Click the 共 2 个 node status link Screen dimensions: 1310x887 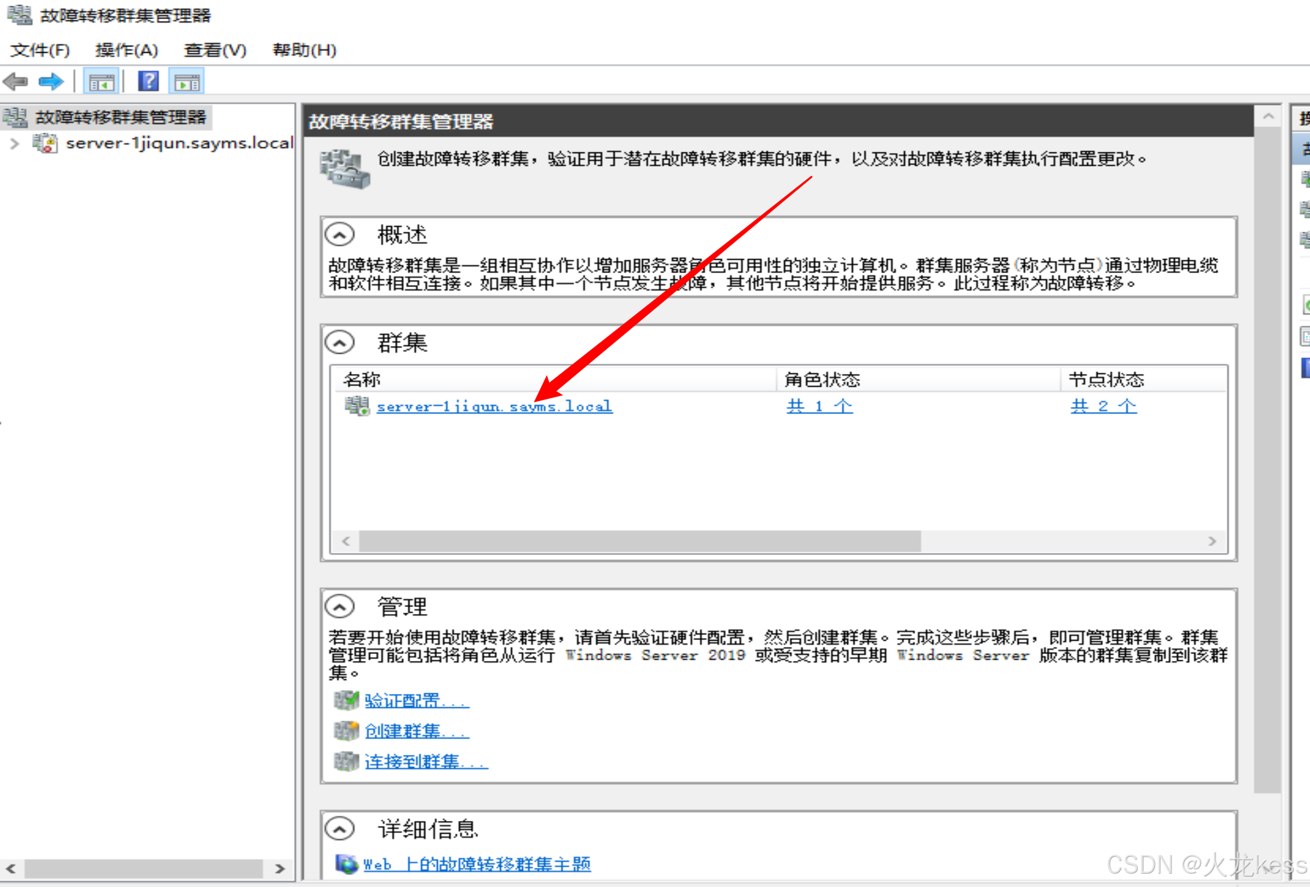pos(1103,406)
